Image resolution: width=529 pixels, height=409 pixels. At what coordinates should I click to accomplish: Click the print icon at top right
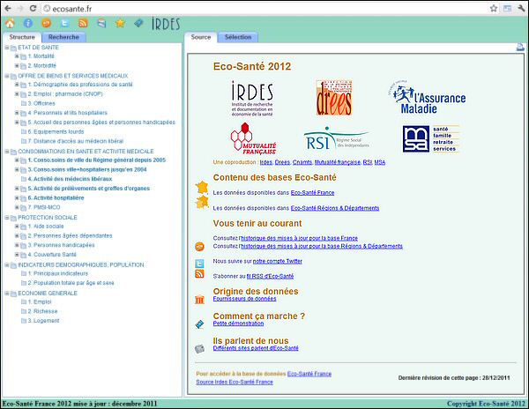click(520, 48)
